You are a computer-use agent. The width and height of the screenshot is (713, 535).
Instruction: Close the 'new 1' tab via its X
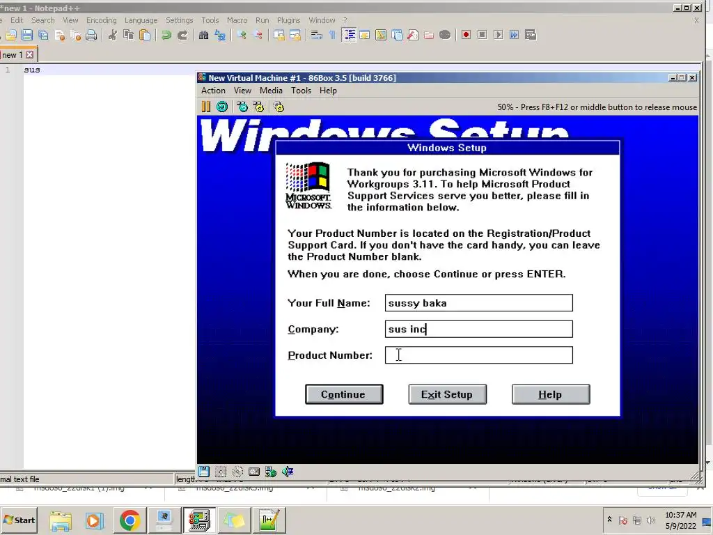tap(29, 54)
